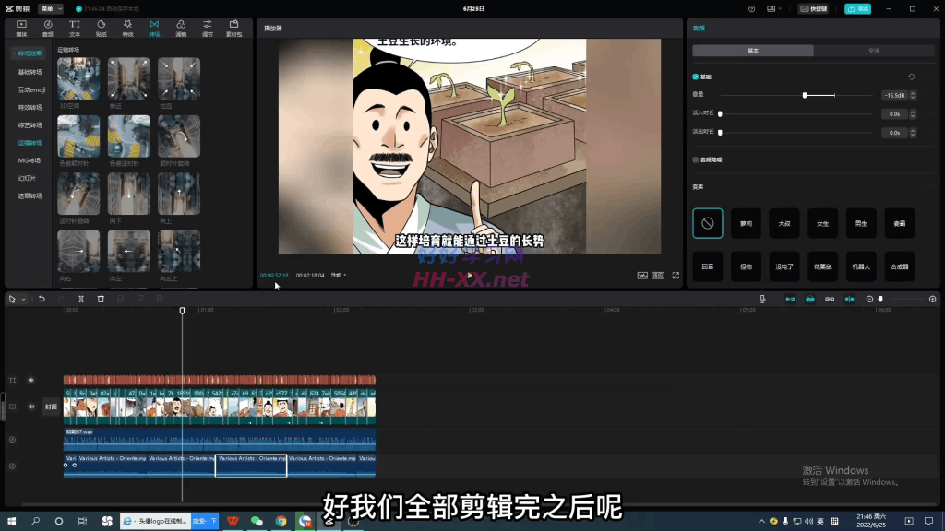Screen dimensions: 945x531
Task: Enable the 音频降噪 (noise reduction) checkbox
Action: point(696,160)
